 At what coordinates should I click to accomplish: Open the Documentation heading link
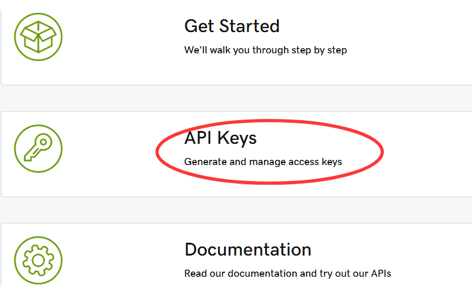[x=247, y=249]
